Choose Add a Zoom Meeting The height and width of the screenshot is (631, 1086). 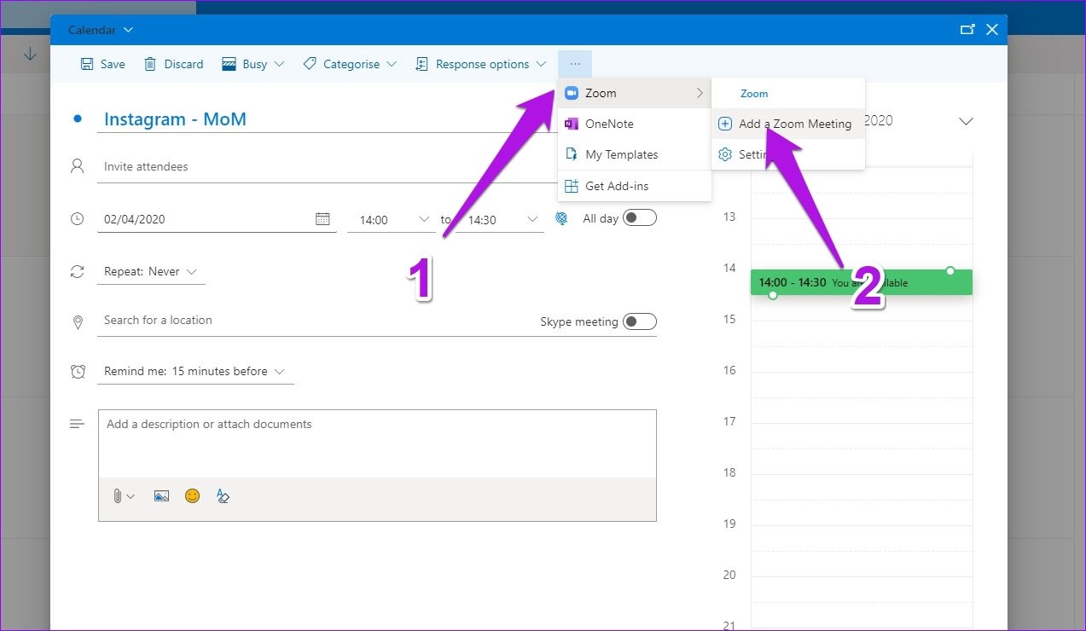tap(788, 124)
